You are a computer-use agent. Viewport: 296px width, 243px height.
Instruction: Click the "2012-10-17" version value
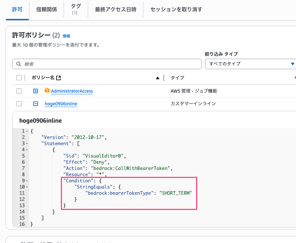(x=88, y=137)
